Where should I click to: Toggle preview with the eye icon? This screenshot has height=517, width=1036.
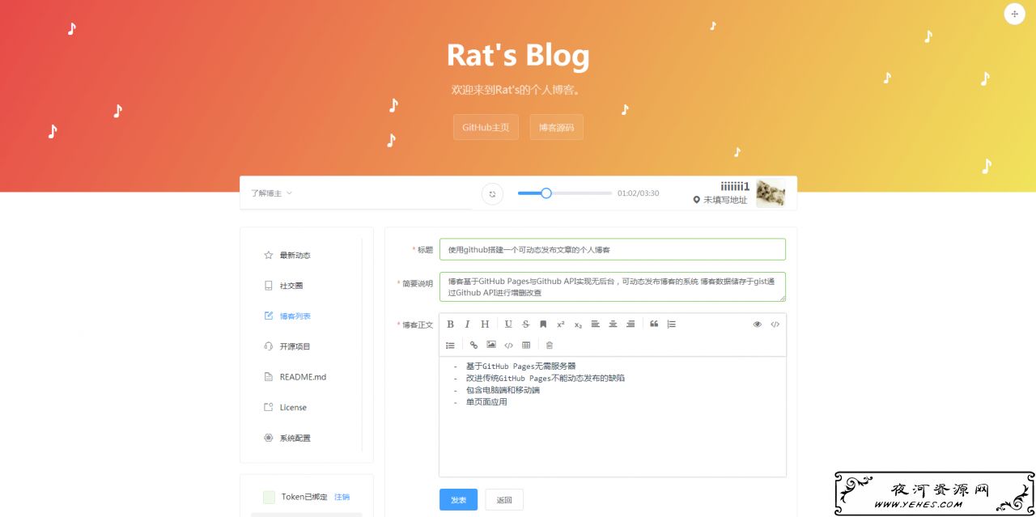pyautogui.click(x=758, y=324)
